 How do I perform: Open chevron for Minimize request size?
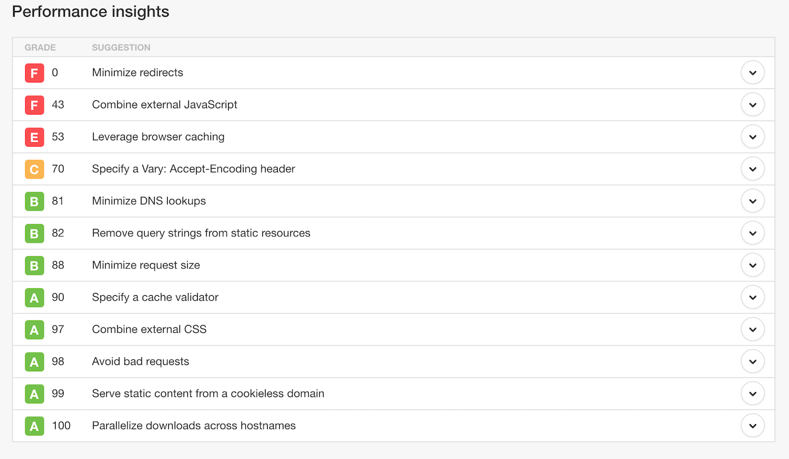pos(753,265)
